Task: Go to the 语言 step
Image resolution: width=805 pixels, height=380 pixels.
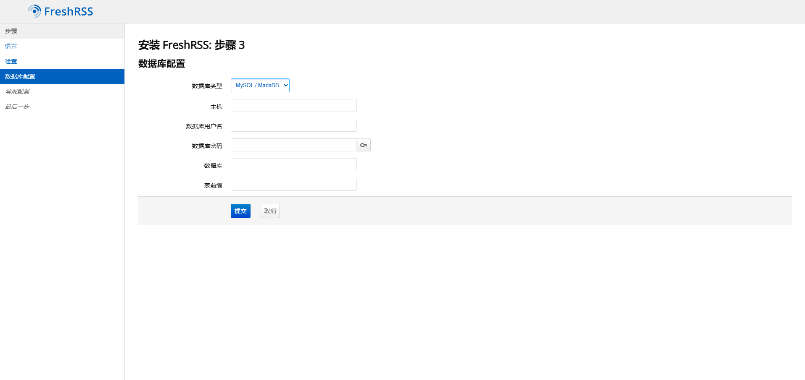Action: coord(62,46)
